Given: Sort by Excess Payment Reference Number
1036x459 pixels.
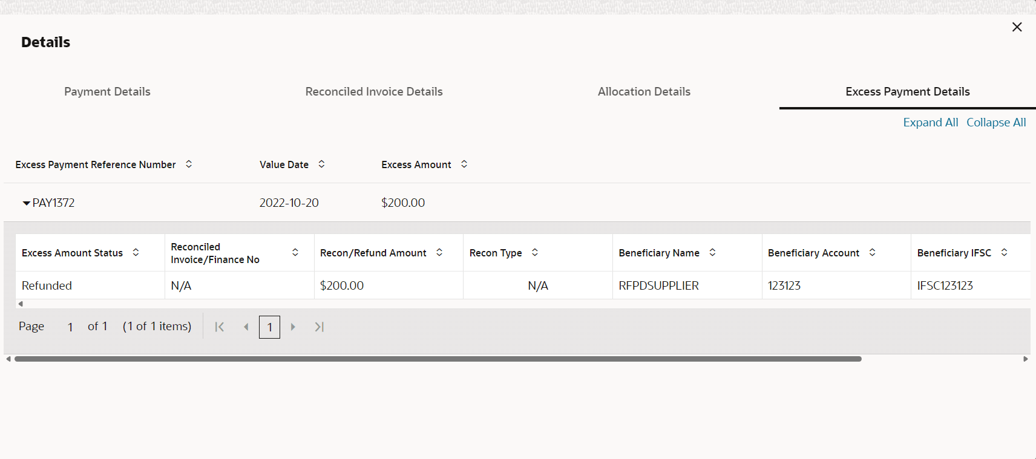Looking at the screenshot, I should coord(189,164).
